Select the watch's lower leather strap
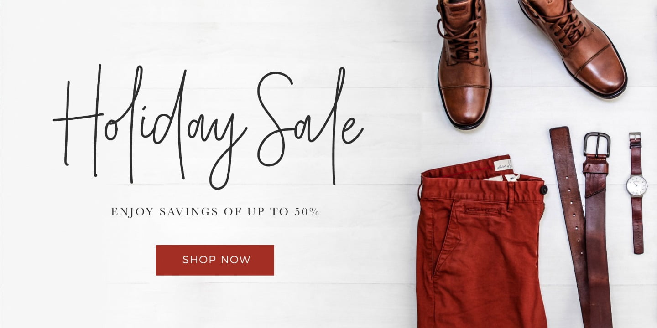Viewport: 657px width, 328px height. pos(638,225)
